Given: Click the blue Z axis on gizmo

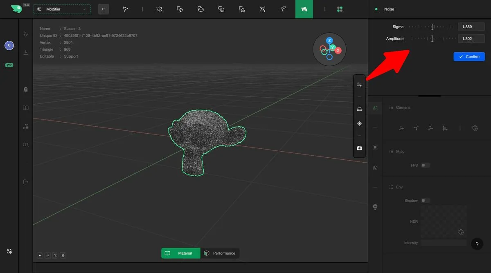Looking at the screenshot, I should [329, 40].
